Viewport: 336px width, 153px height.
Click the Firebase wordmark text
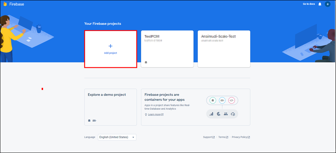17,4
